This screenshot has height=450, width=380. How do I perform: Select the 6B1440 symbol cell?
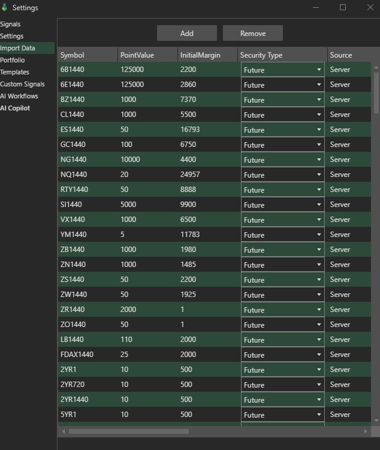(x=73, y=70)
